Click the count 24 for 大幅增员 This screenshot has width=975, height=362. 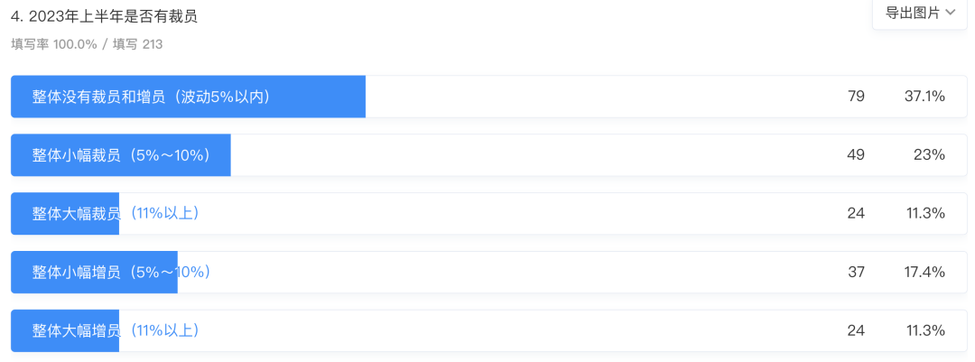[x=856, y=330]
